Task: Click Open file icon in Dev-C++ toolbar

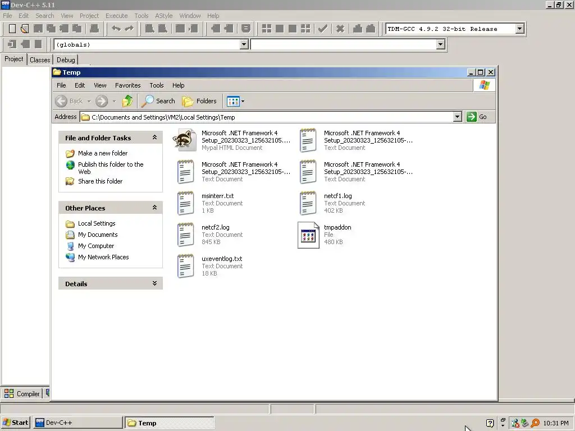Action: pos(25,29)
